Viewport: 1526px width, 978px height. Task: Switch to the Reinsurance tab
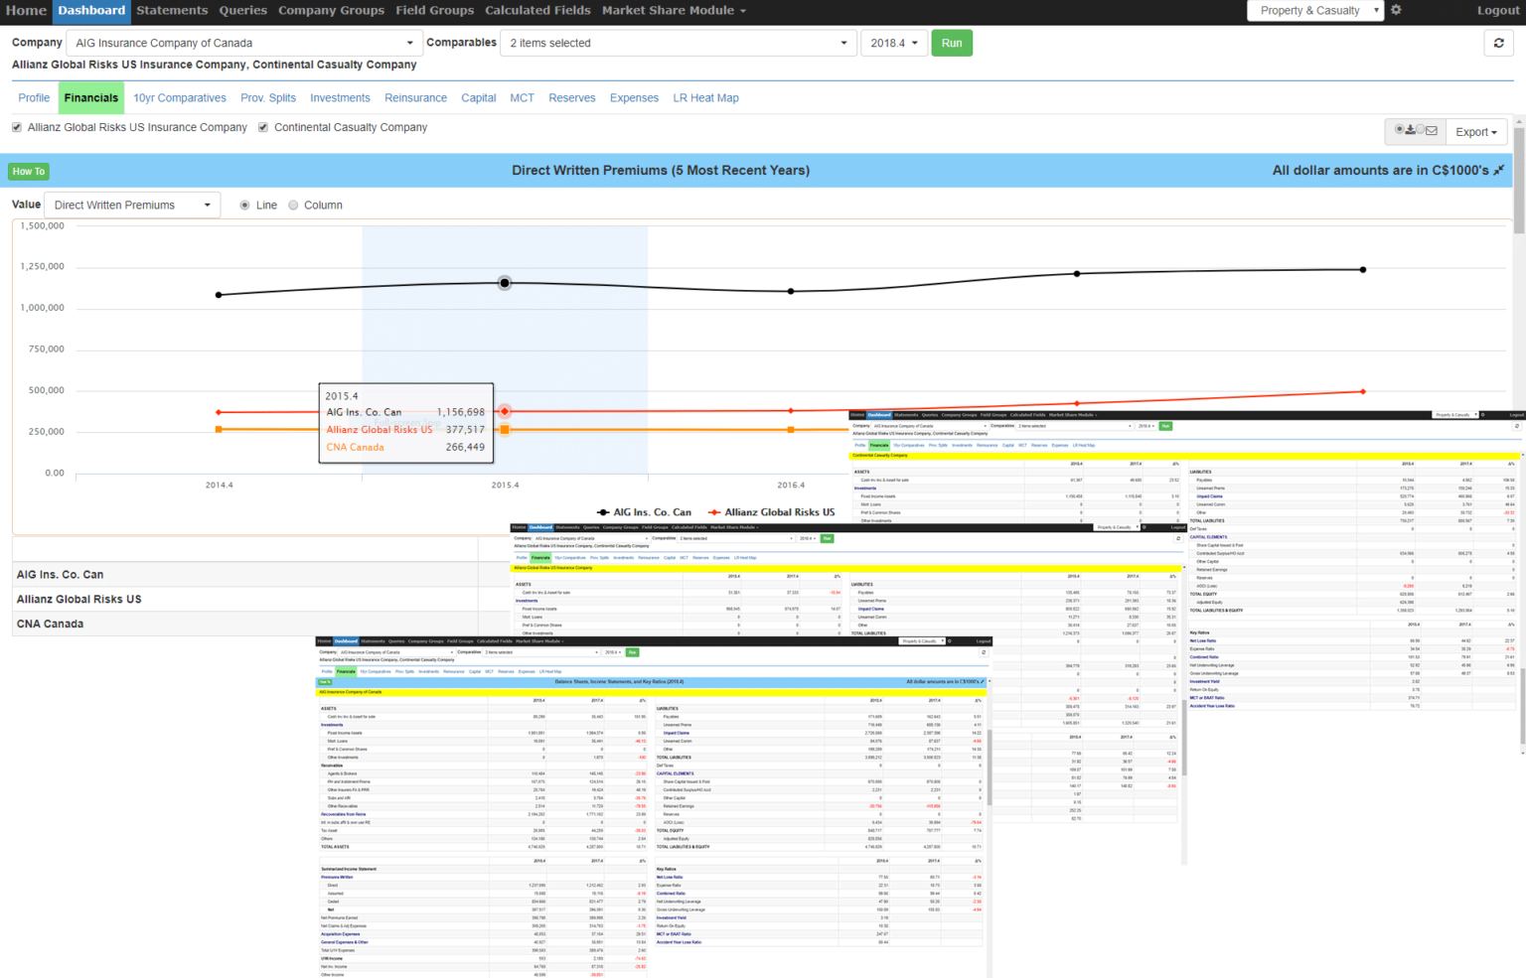coord(415,97)
